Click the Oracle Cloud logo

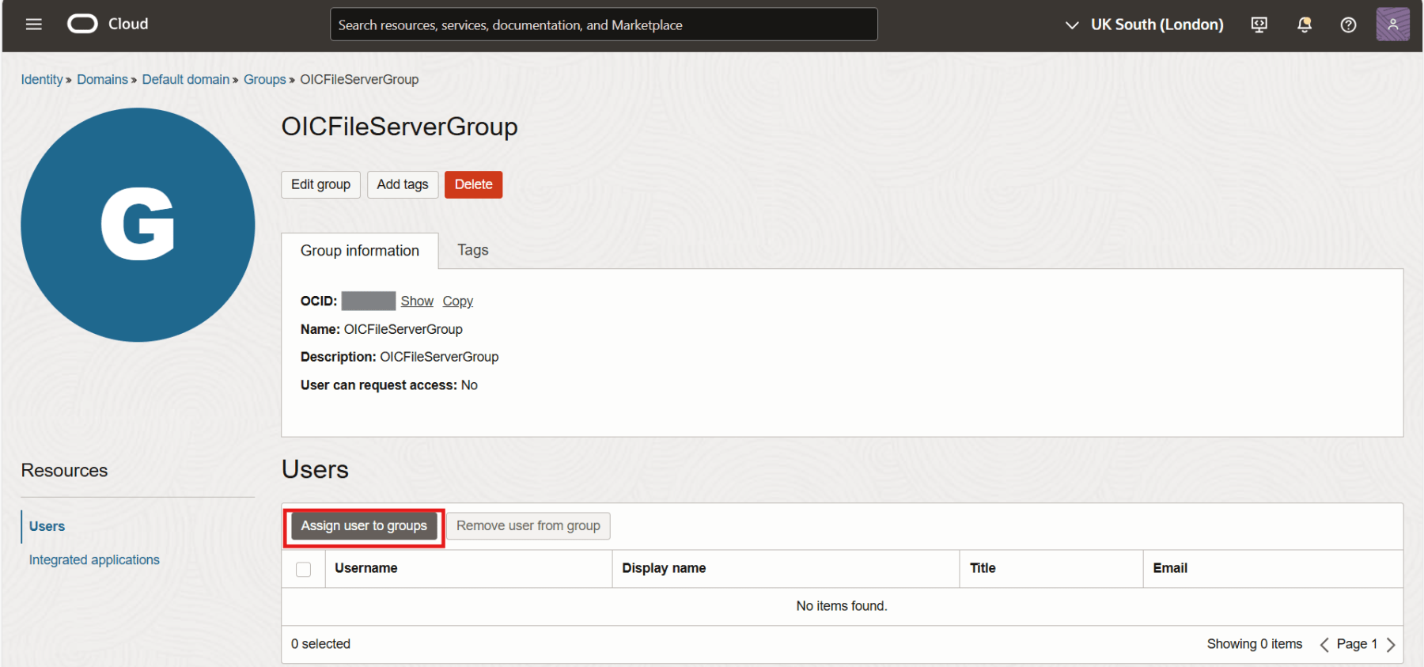(x=108, y=25)
